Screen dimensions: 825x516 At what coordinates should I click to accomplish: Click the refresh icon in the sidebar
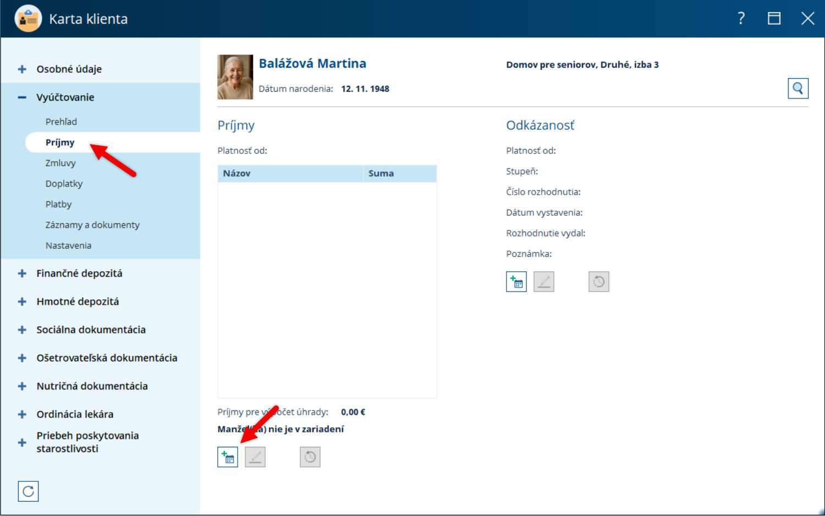coord(28,491)
